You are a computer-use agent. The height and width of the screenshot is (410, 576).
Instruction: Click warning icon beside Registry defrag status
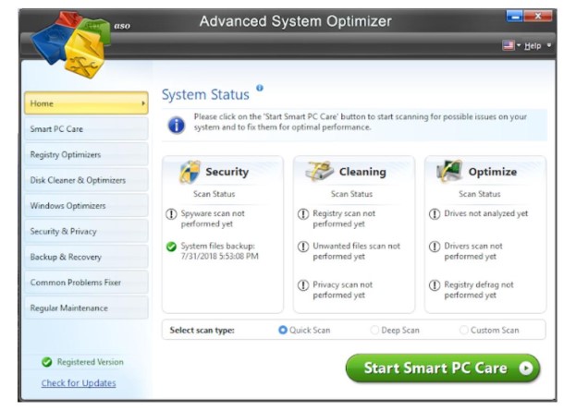click(435, 285)
